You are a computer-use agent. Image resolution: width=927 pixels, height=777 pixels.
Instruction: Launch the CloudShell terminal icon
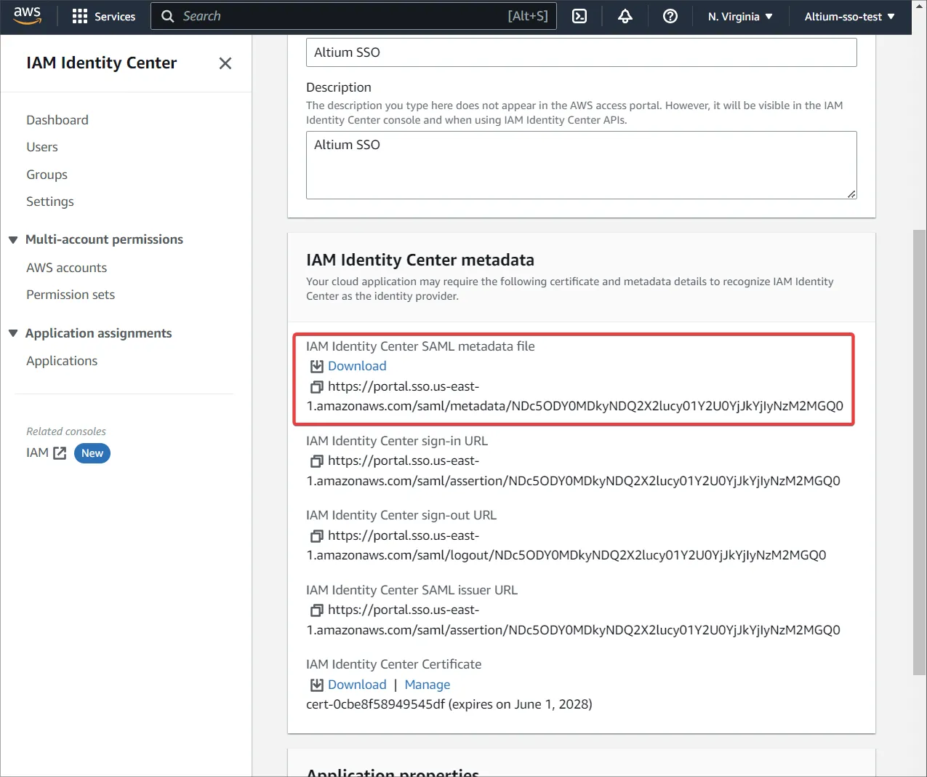click(579, 16)
